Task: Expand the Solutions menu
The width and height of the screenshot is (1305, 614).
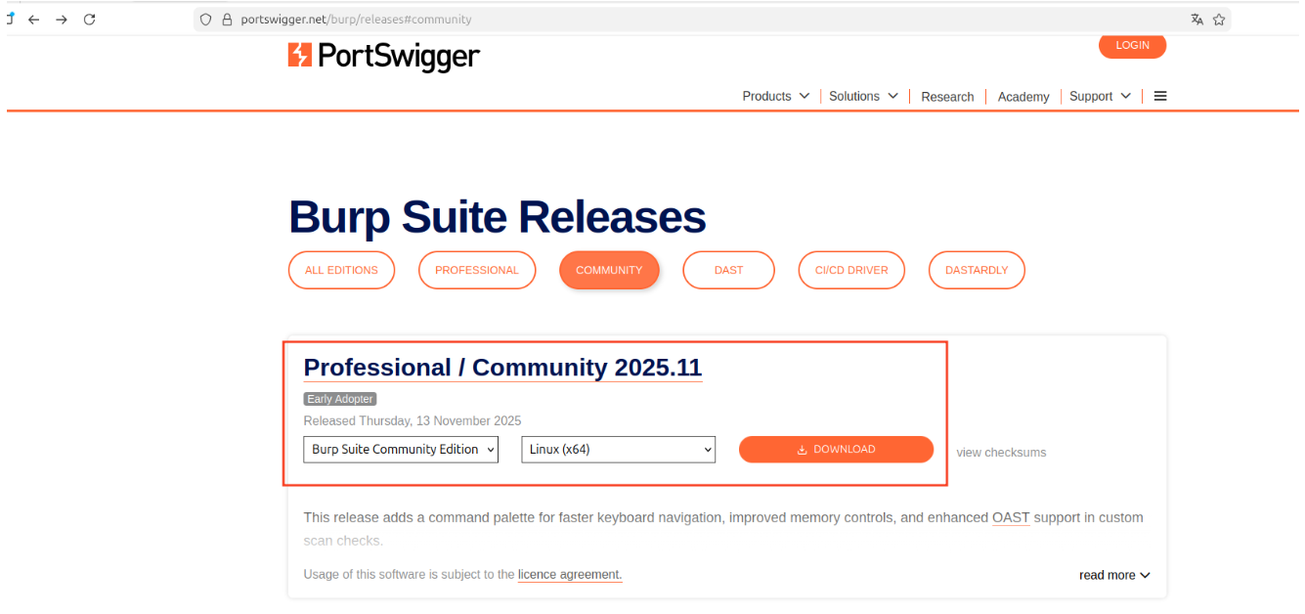Action: click(863, 96)
